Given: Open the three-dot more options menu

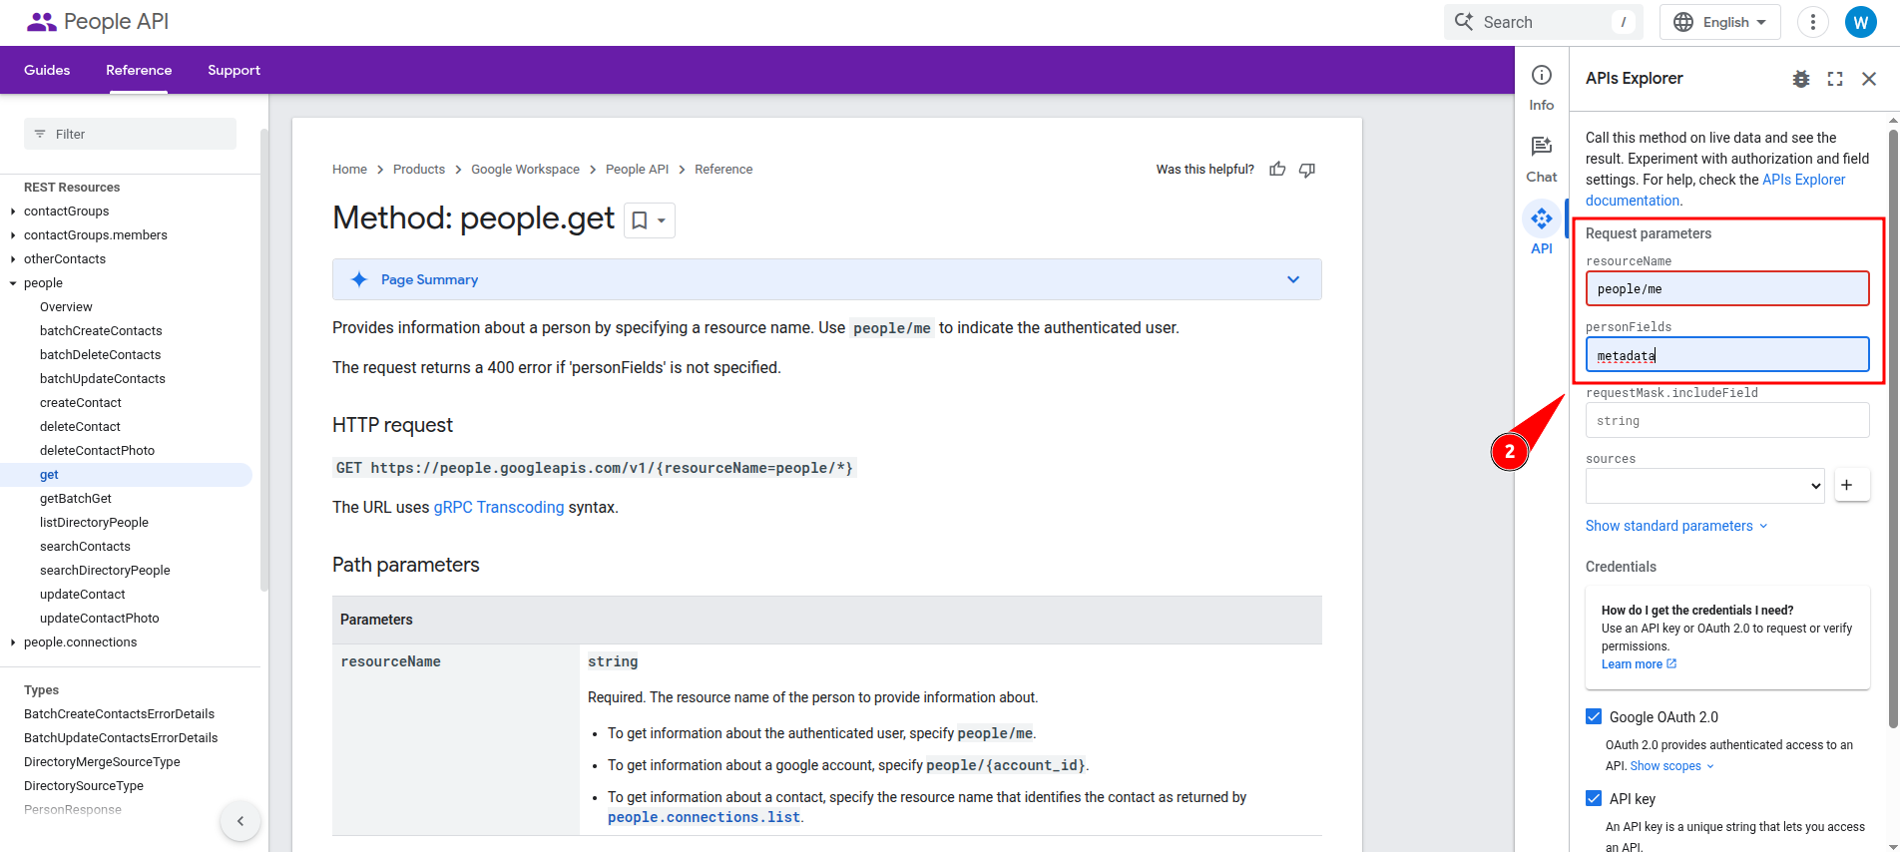Looking at the screenshot, I should click(x=1813, y=22).
